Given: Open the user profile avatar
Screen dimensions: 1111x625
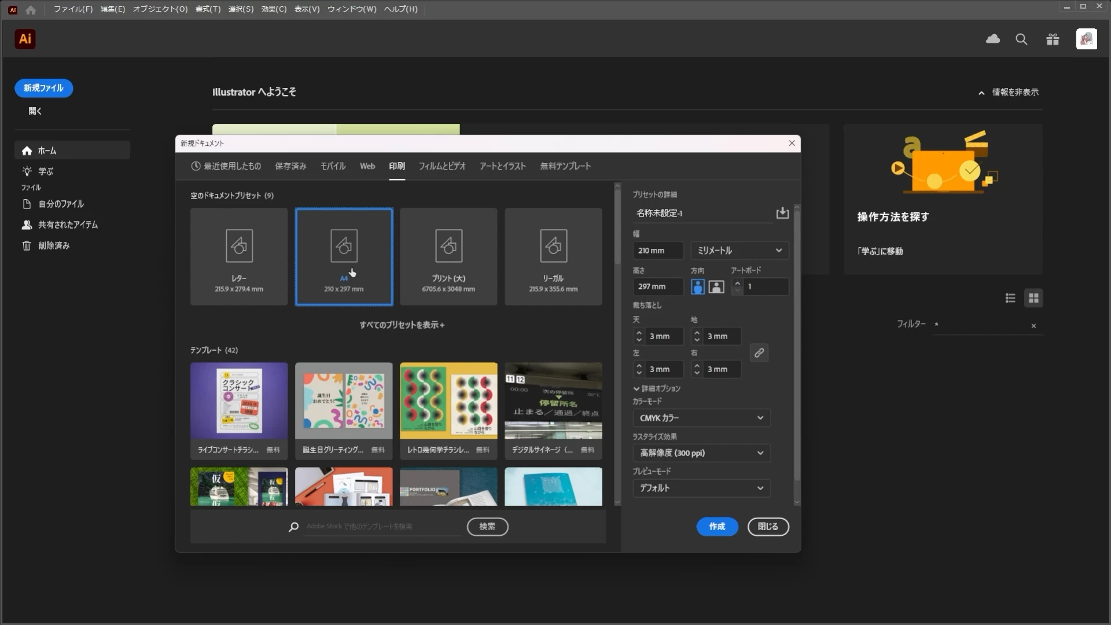Looking at the screenshot, I should click(1086, 39).
